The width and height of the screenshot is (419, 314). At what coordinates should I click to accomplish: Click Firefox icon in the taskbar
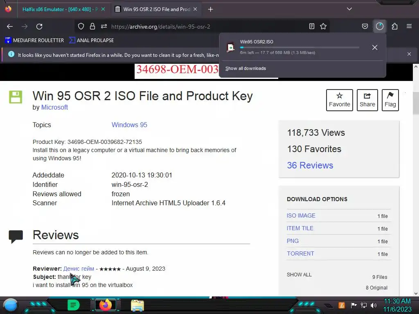point(105,305)
